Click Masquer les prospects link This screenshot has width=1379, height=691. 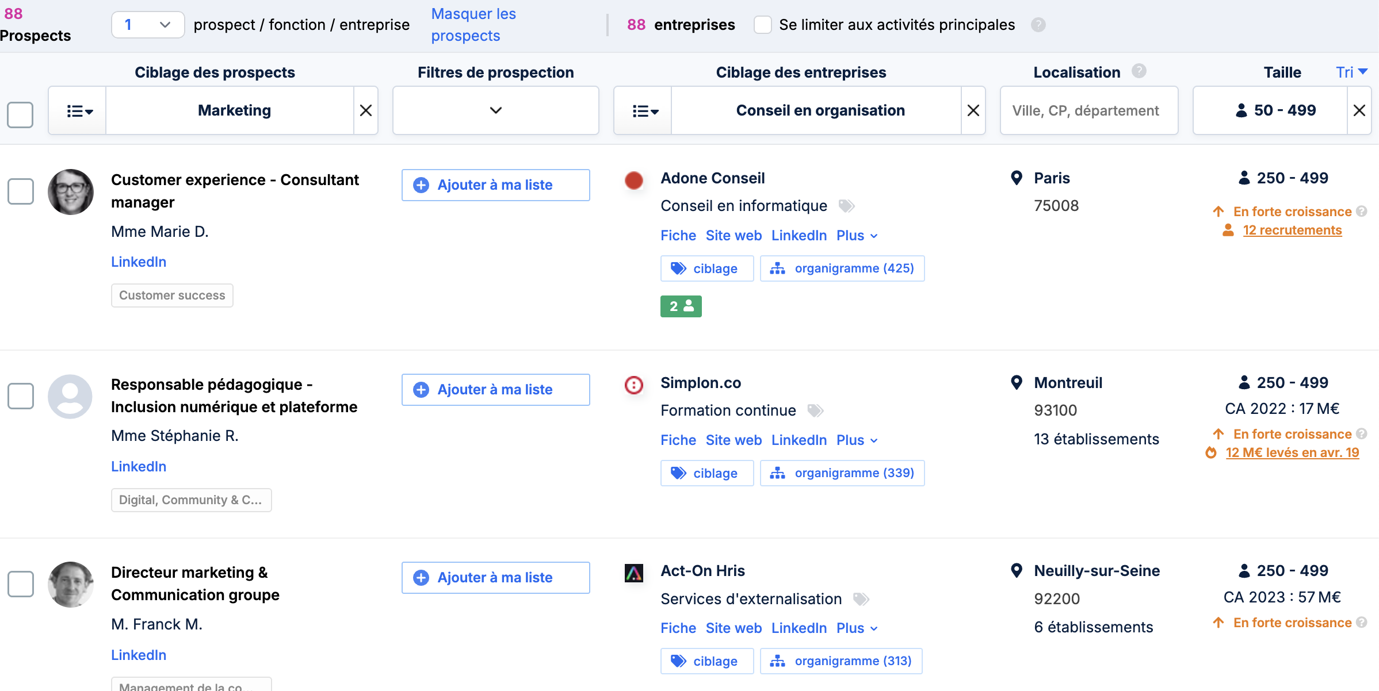(473, 25)
